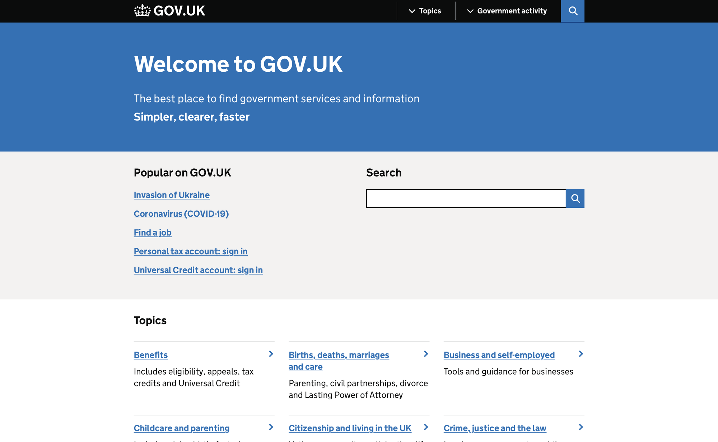Image resolution: width=718 pixels, height=442 pixels.
Task: Click the chevron beside Business and self-employed
Action: pyautogui.click(x=581, y=354)
